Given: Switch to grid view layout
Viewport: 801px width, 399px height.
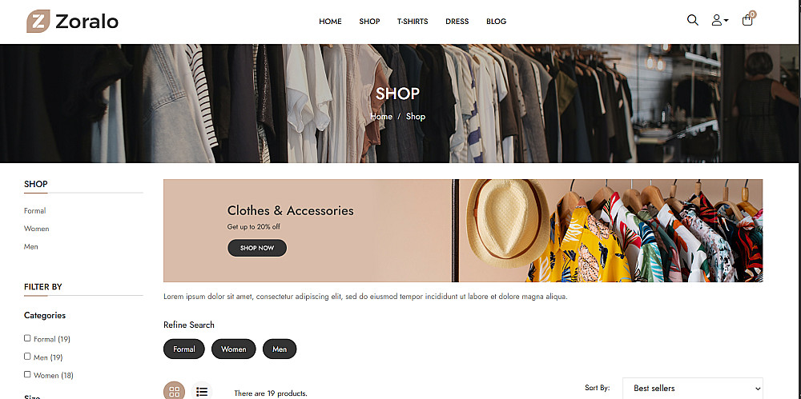Looking at the screenshot, I should [174, 391].
